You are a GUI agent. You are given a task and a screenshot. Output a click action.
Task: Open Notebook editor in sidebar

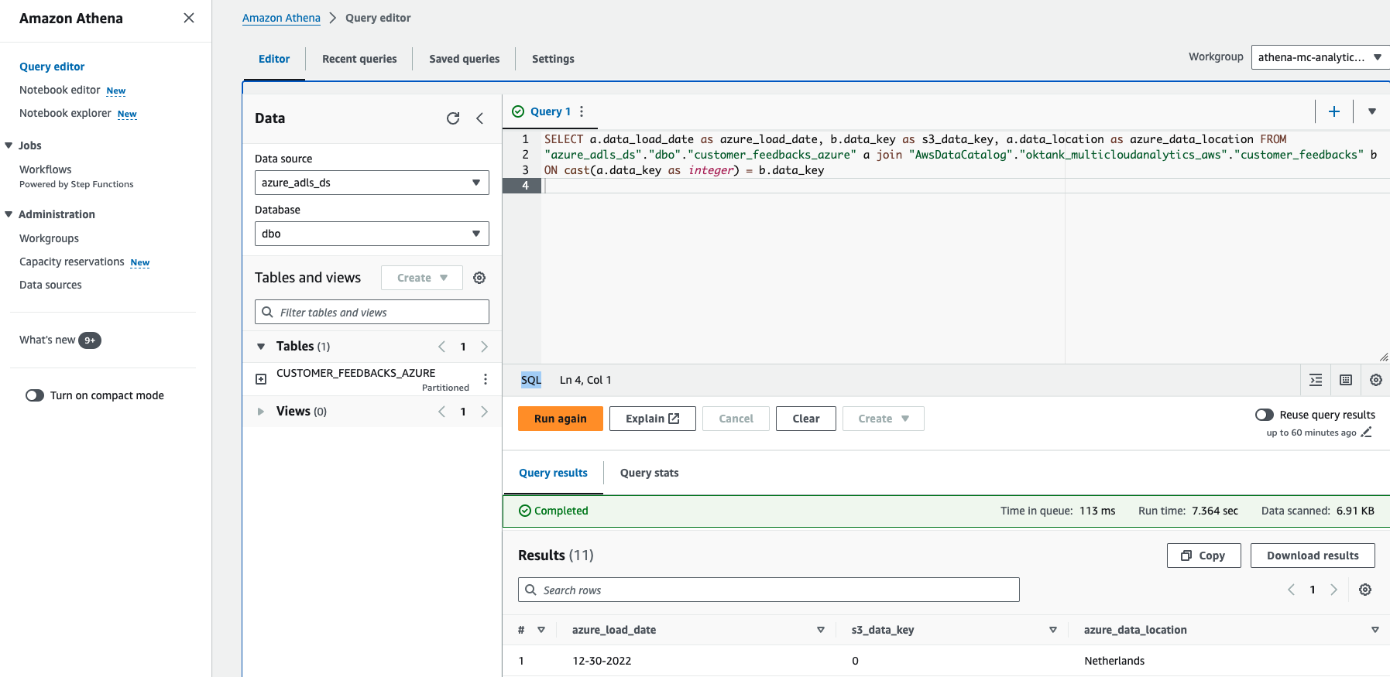point(60,90)
